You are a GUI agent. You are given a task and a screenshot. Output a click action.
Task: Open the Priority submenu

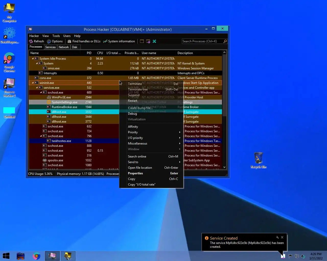click(x=151, y=132)
